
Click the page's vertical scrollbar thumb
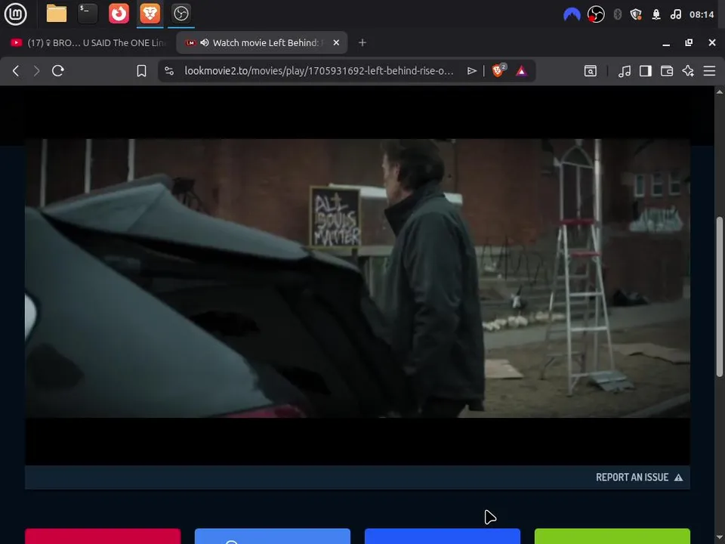720,296
